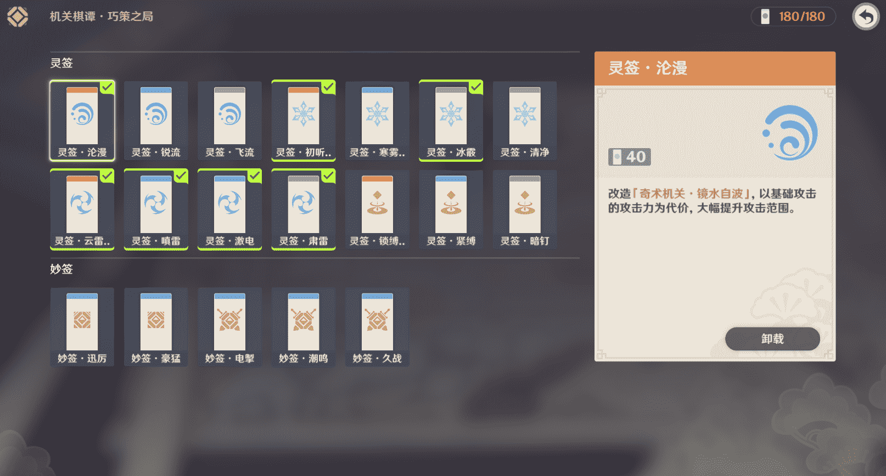Select the 妙签·迅厉 card
Viewport: 886px width, 476px height.
pos(82,327)
